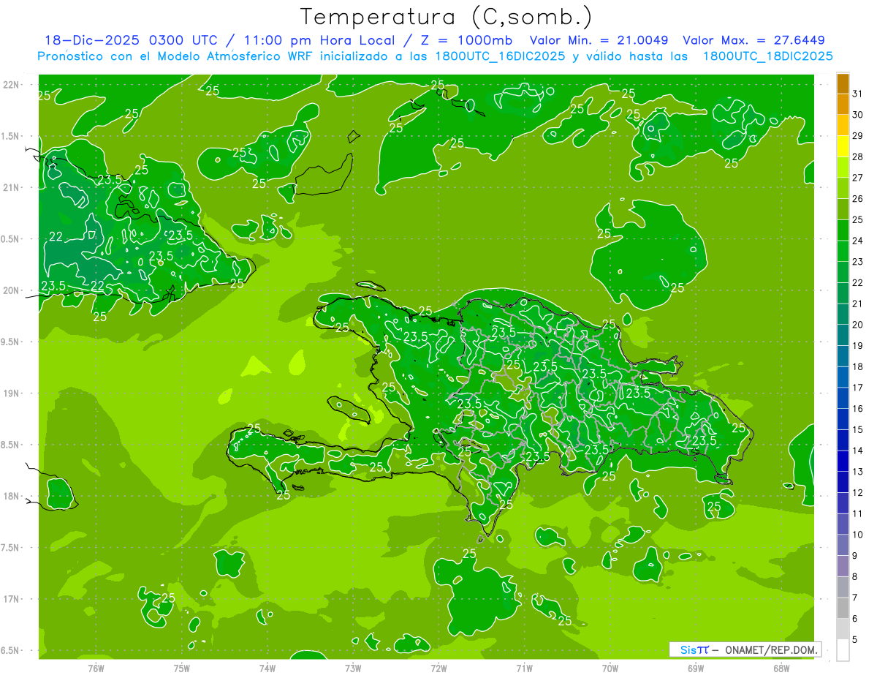Click the legend value '8'
877x678 pixels.
tap(854, 577)
